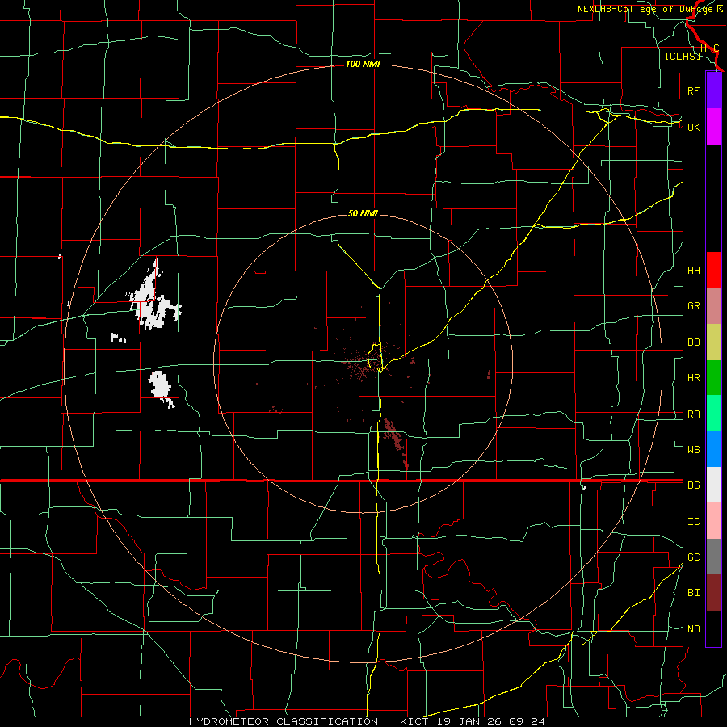Screen dimensions: 727x727
Task: Click the 'BD' legend label
Action: 693,342
